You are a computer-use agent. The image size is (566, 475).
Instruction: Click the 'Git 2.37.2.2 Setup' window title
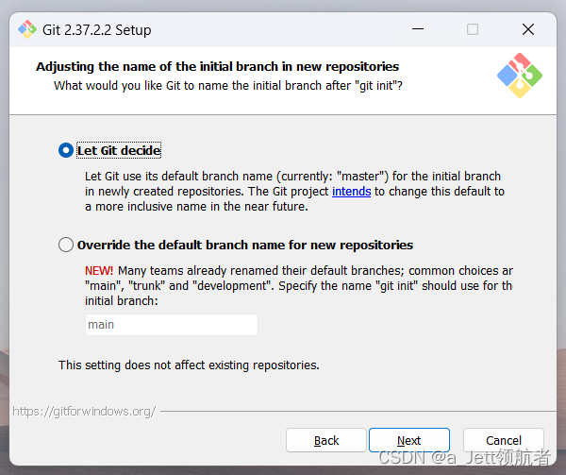click(97, 30)
